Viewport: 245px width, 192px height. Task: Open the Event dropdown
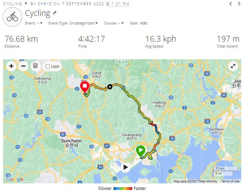coord(34,23)
